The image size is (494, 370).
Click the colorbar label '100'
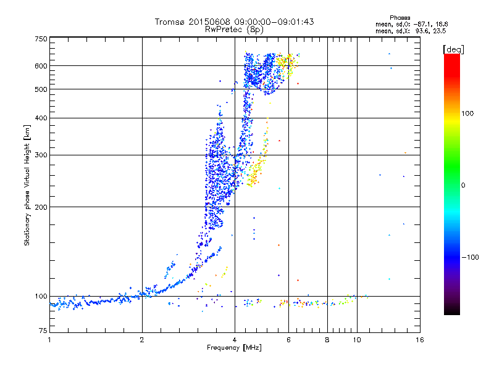pyautogui.click(x=467, y=113)
